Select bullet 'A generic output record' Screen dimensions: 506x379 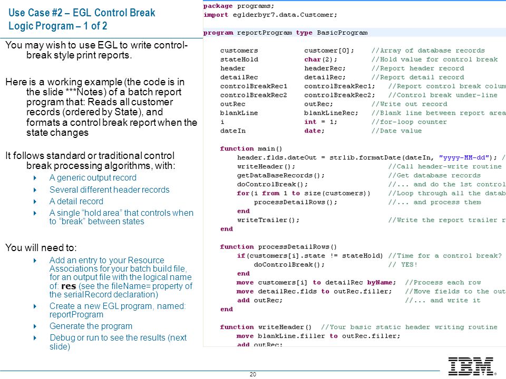pyautogui.click(x=93, y=177)
